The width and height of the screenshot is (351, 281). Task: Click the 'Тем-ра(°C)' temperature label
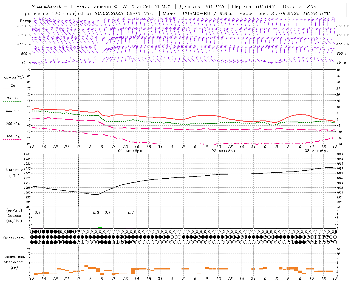pos(13,78)
